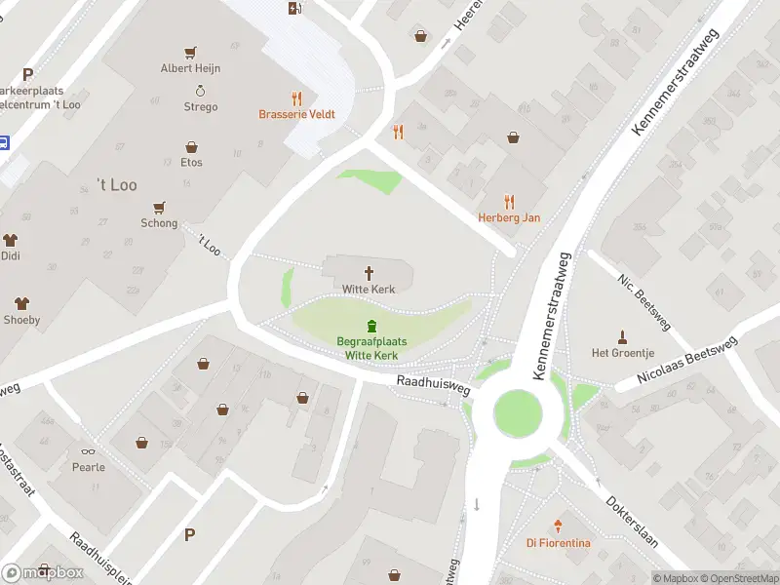Click the Brasserie Veldt restaurant icon

pyautogui.click(x=297, y=99)
